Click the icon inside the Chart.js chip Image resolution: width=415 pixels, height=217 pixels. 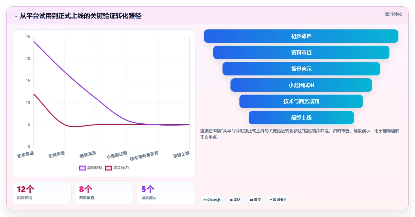coord(205,200)
